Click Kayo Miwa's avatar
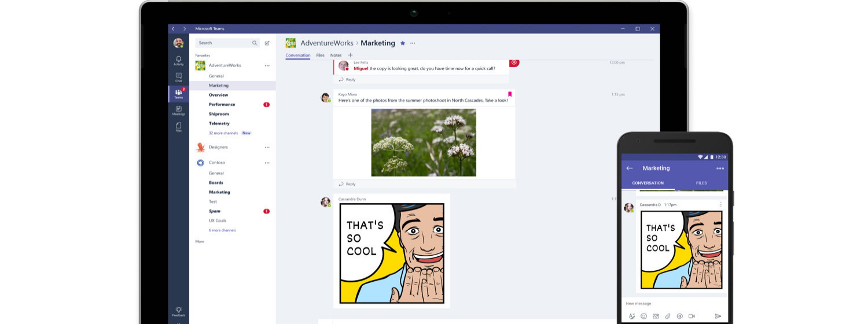The height and width of the screenshot is (324, 868). (x=326, y=98)
